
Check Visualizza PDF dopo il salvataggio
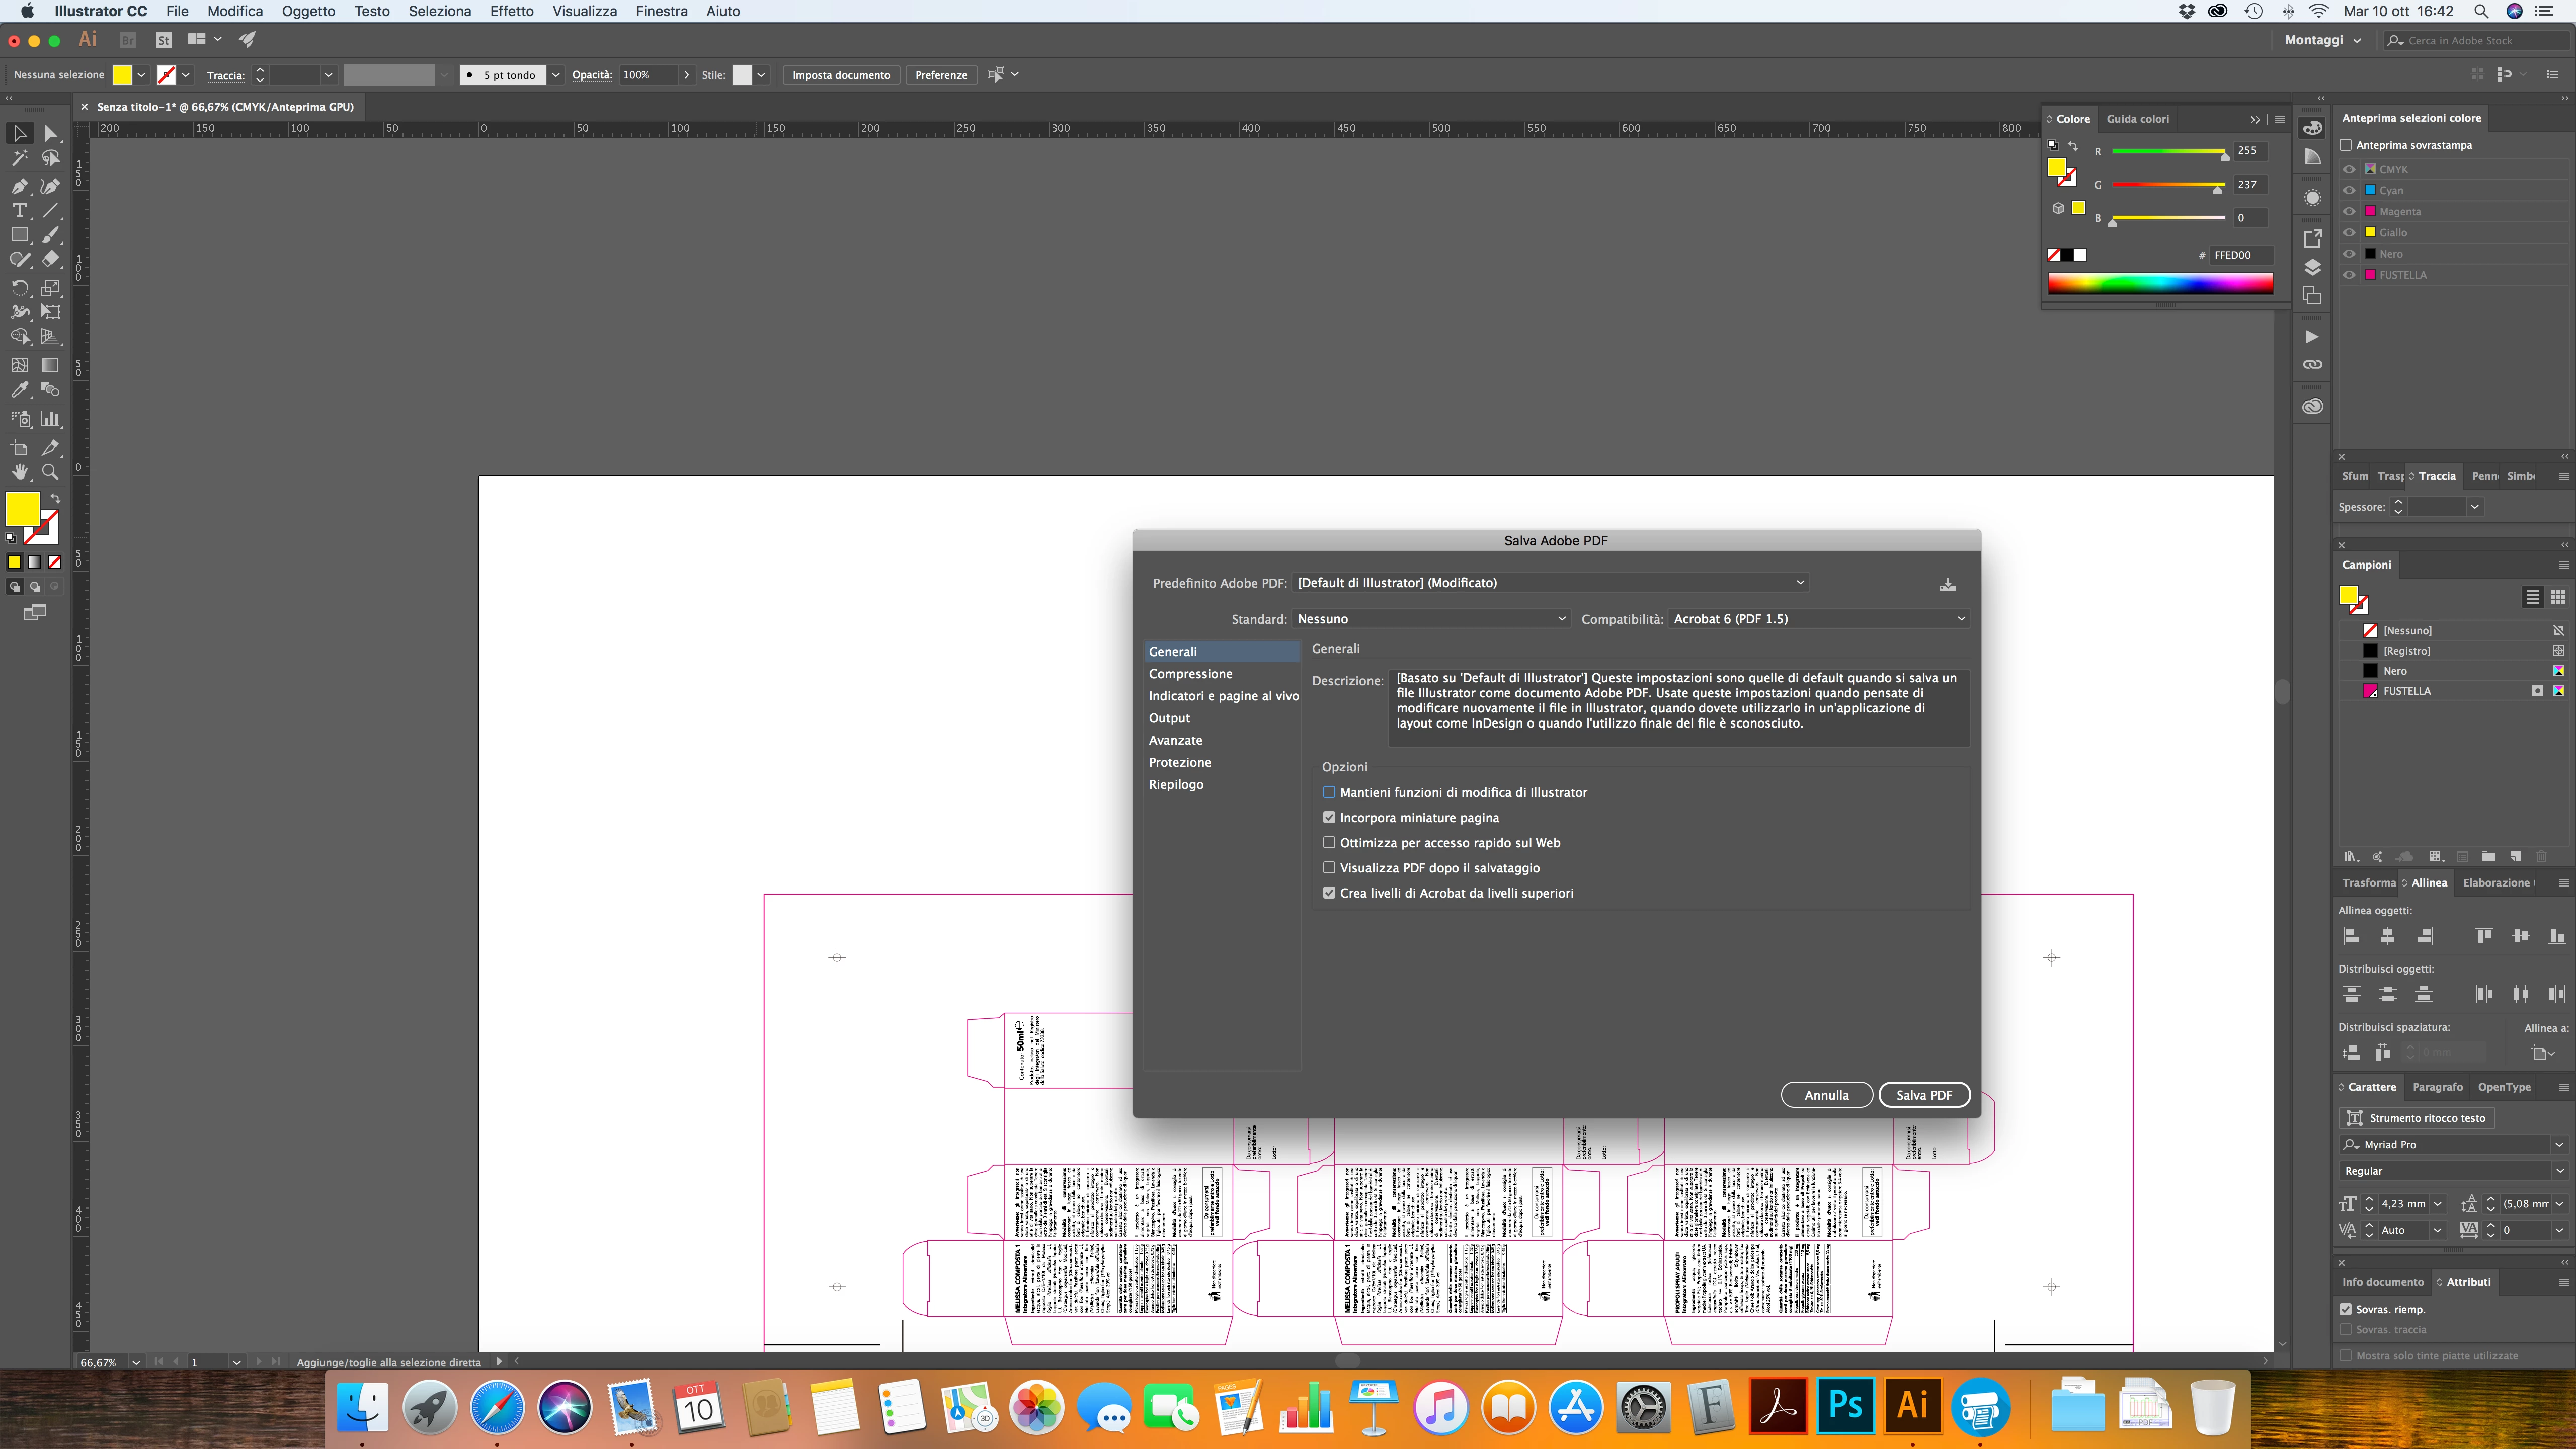click(x=1329, y=868)
